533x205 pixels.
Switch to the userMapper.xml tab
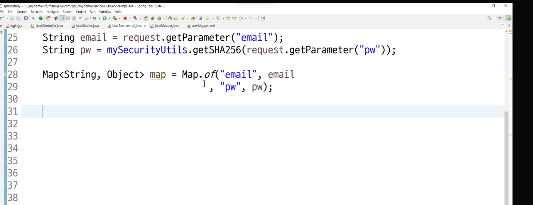coord(201,26)
